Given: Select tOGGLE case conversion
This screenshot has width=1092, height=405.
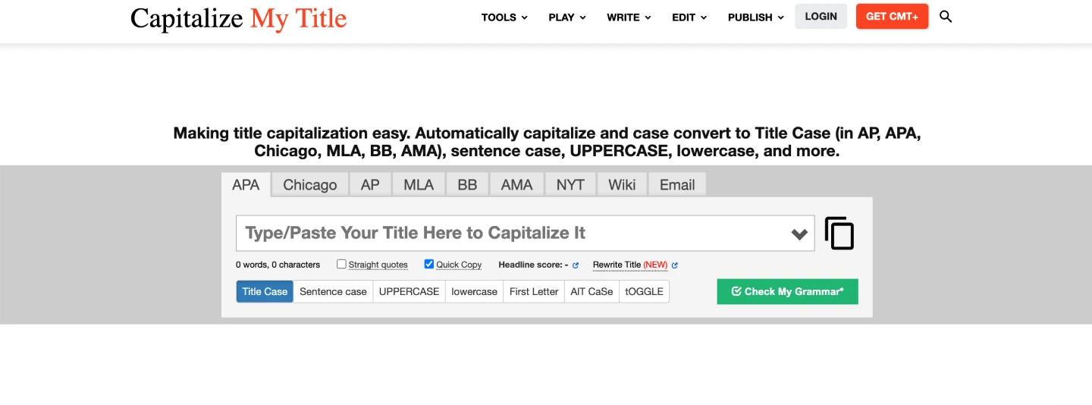Looking at the screenshot, I should click(x=644, y=291).
